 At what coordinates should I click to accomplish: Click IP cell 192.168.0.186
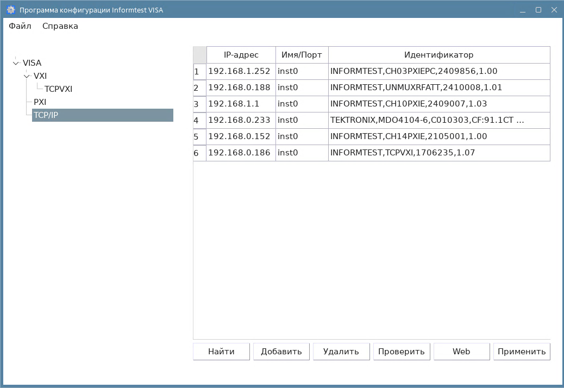[x=241, y=153]
